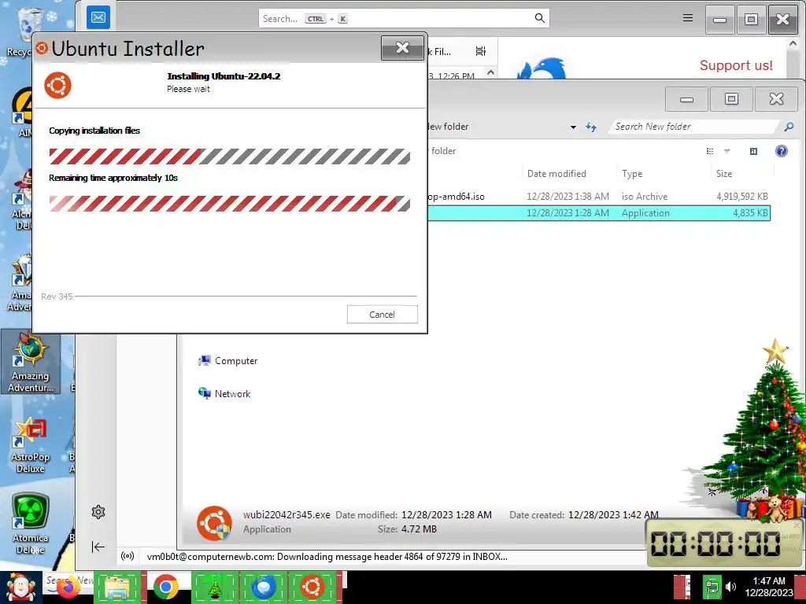The width and height of the screenshot is (806, 604).
Task: Launch Firefox from the taskbar
Action: point(68,588)
